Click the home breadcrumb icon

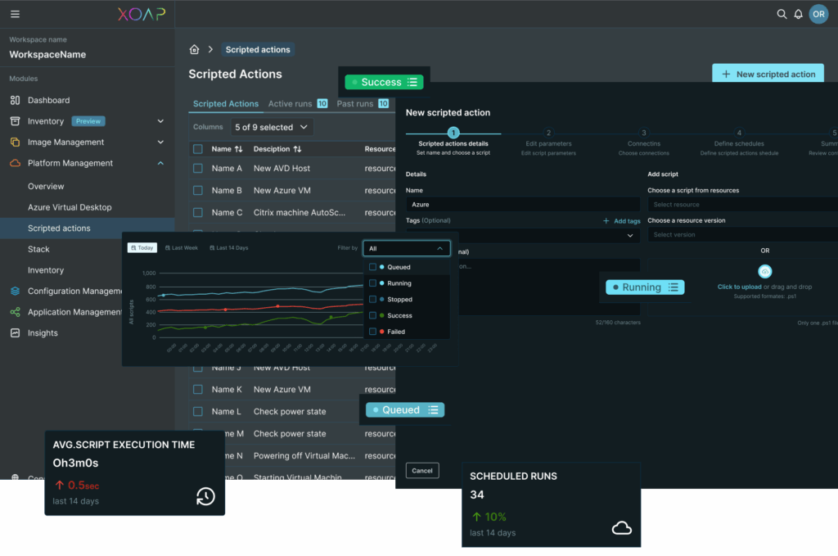click(x=194, y=50)
